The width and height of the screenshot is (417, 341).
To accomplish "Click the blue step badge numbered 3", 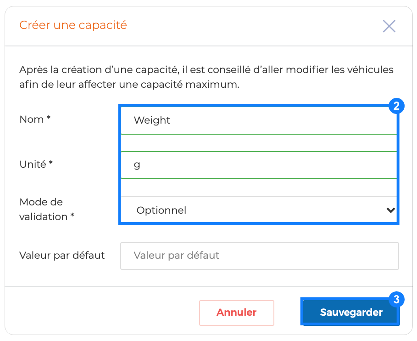I will (396, 299).
